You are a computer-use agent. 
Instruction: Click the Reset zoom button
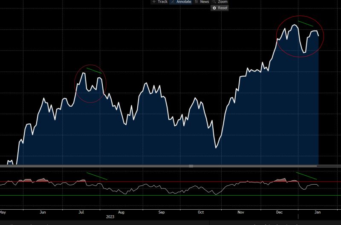click(x=220, y=8)
